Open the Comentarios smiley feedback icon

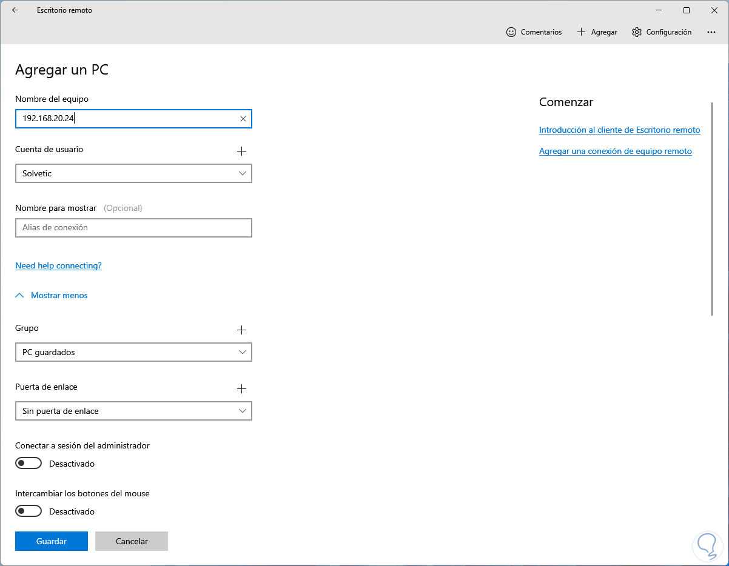(x=511, y=32)
